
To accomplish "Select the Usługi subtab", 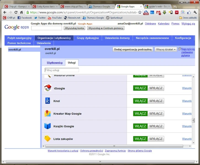I will 72,62.
